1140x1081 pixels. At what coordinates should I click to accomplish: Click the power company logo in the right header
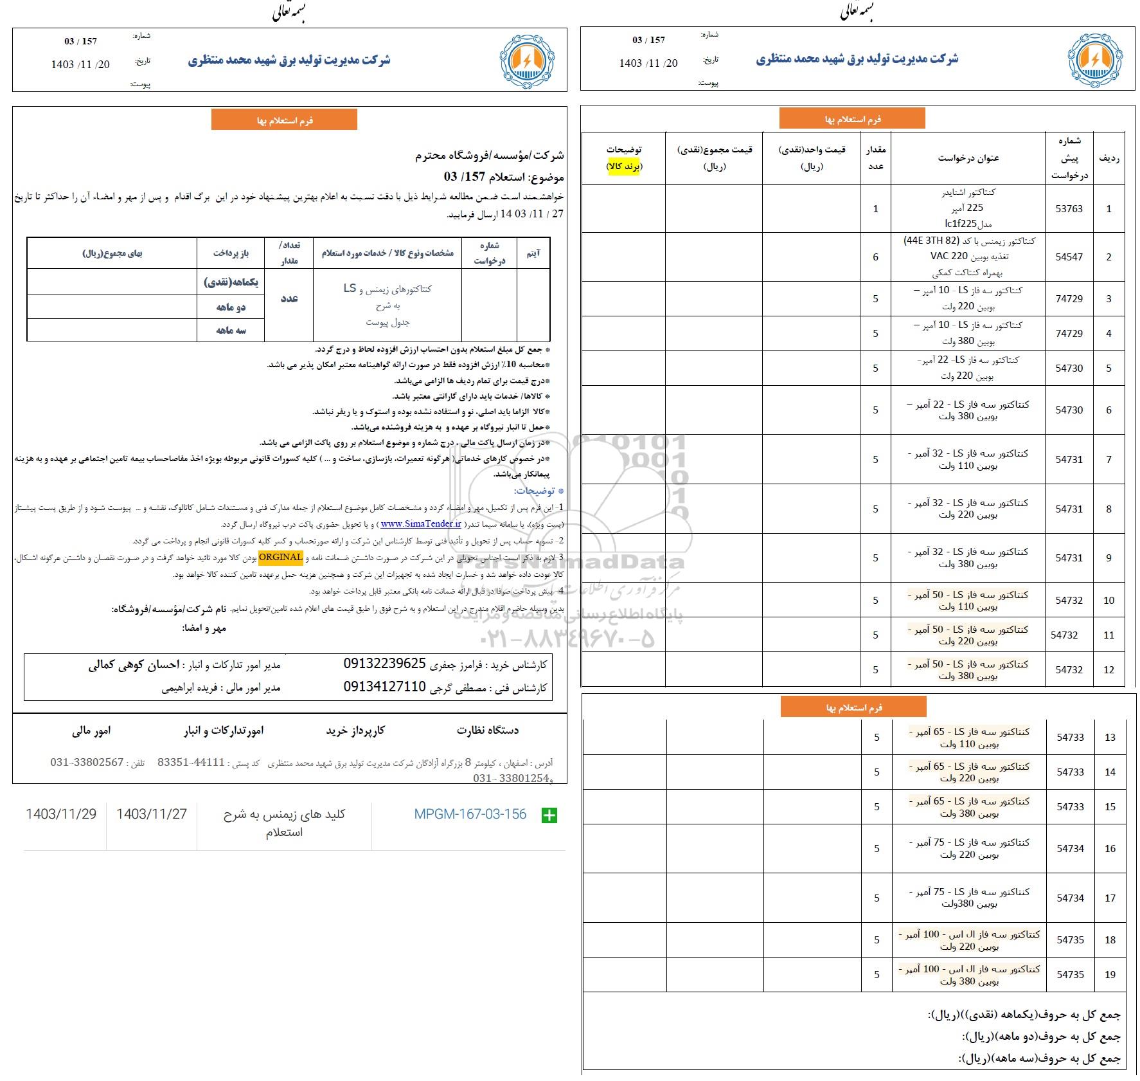coord(1095,60)
